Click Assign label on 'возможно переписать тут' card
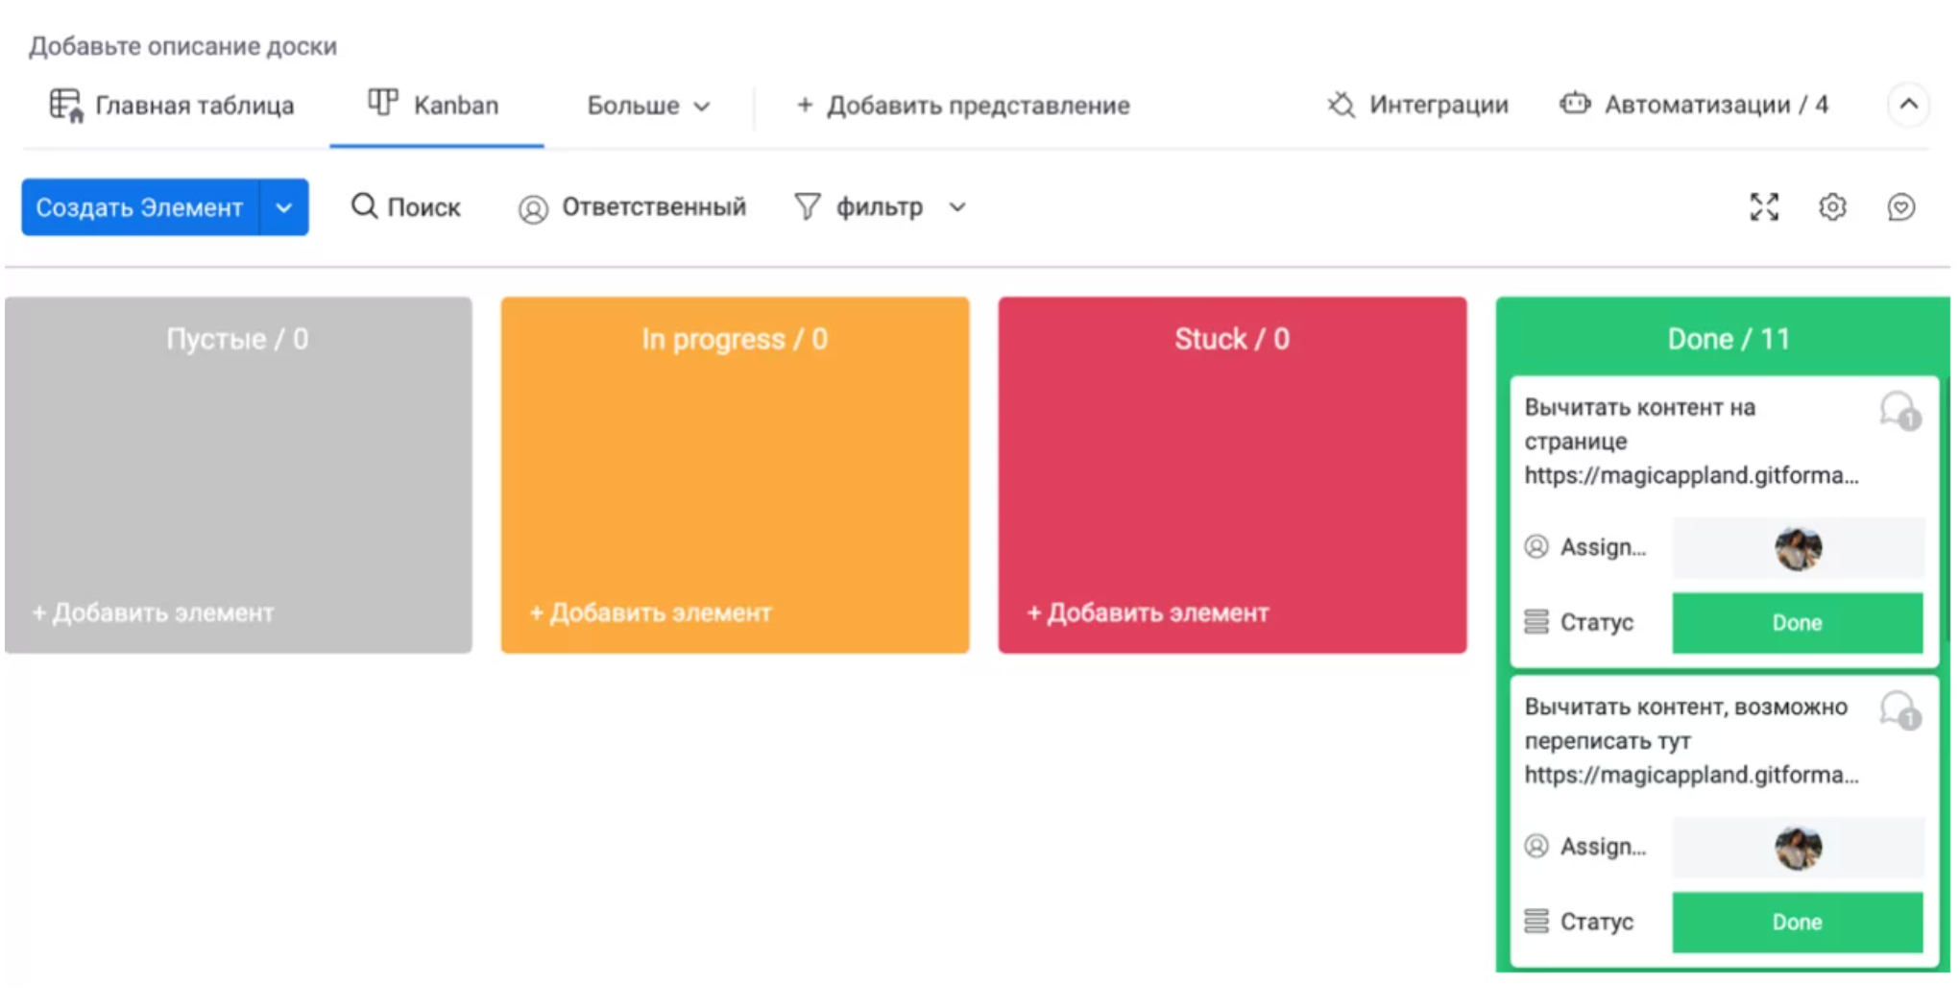The image size is (1959, 1008). (1603, 847)
